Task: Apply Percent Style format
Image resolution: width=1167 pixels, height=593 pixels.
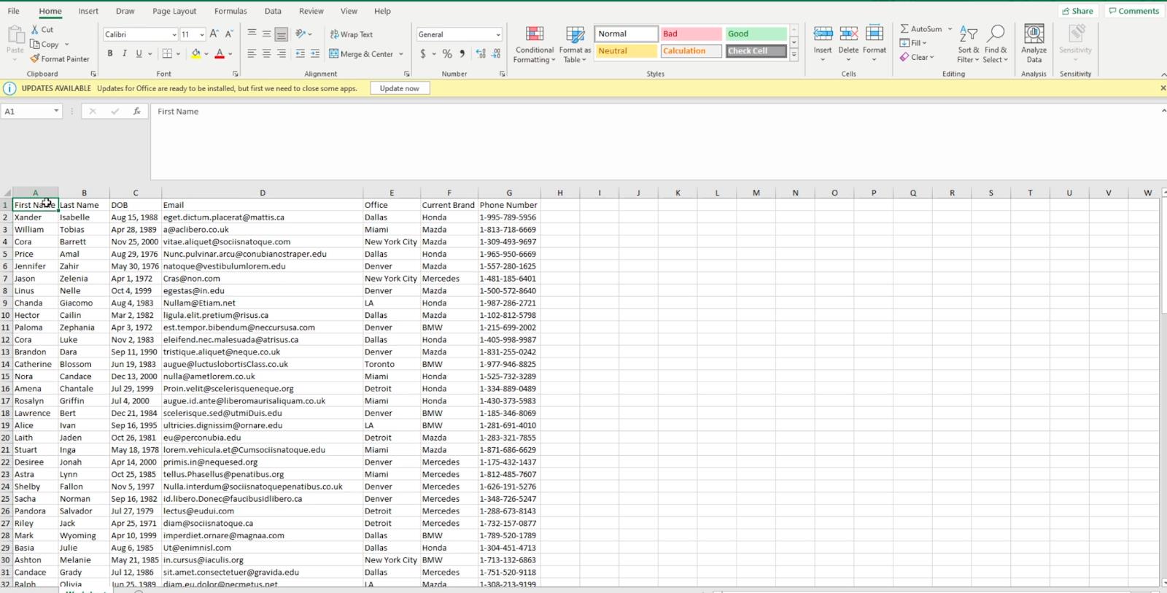Action: 447,54
